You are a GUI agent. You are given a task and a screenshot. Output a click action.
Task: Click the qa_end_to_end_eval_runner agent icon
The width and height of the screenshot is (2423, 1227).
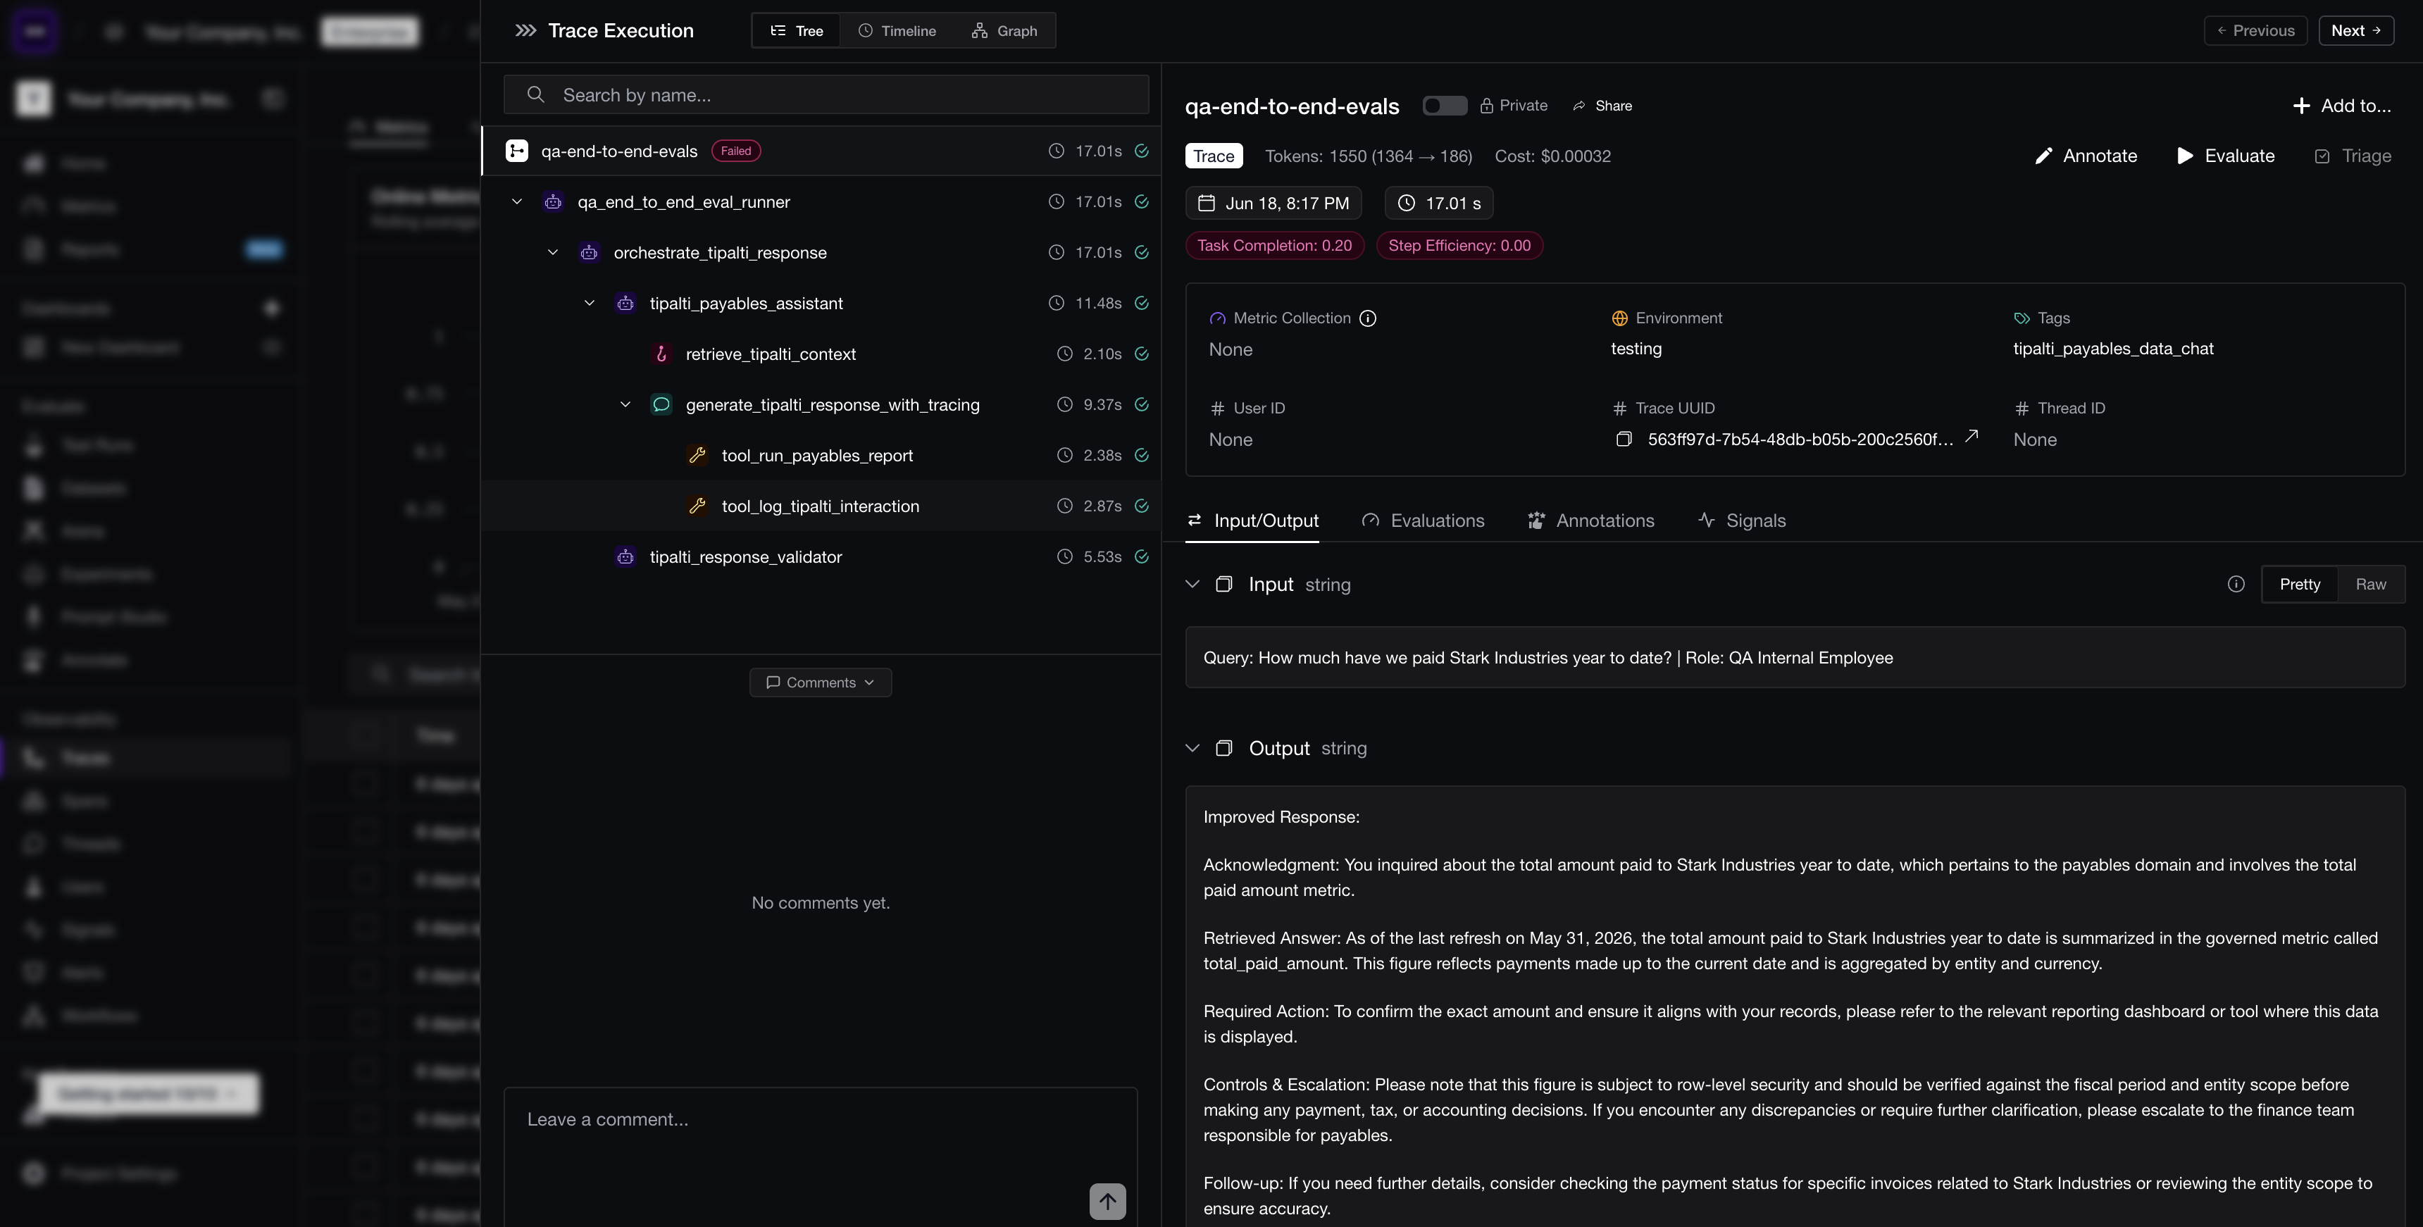coord(553,201)
